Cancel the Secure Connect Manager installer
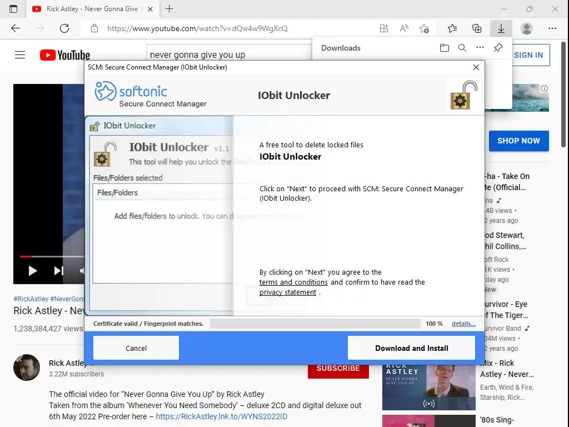 click(136, 348)
